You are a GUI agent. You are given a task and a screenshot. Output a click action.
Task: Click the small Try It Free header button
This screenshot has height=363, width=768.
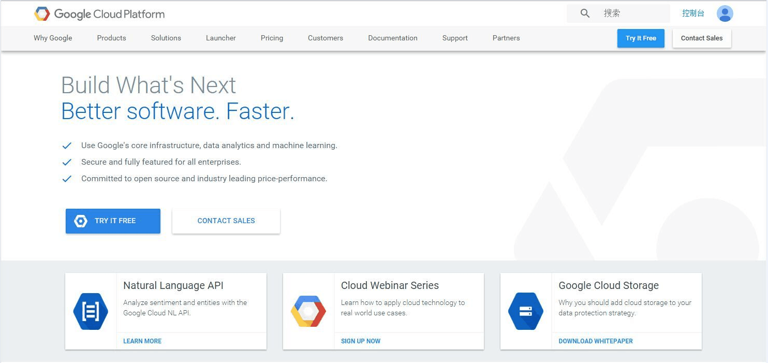point(641,38)
